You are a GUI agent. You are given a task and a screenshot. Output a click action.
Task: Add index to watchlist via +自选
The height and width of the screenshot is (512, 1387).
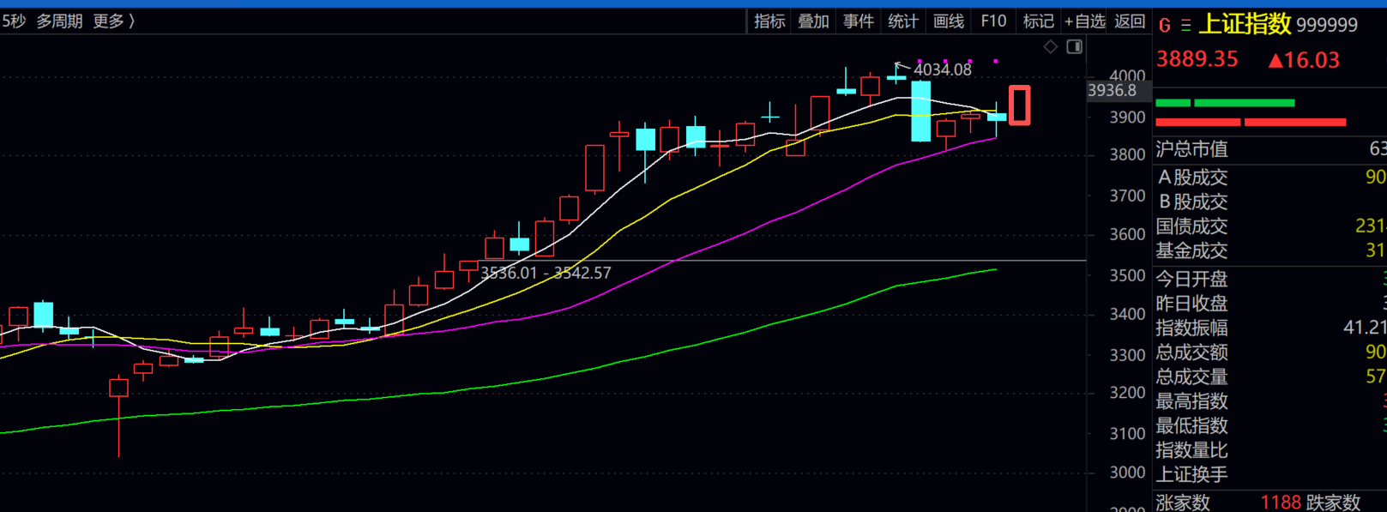(x=1085, y=21)
